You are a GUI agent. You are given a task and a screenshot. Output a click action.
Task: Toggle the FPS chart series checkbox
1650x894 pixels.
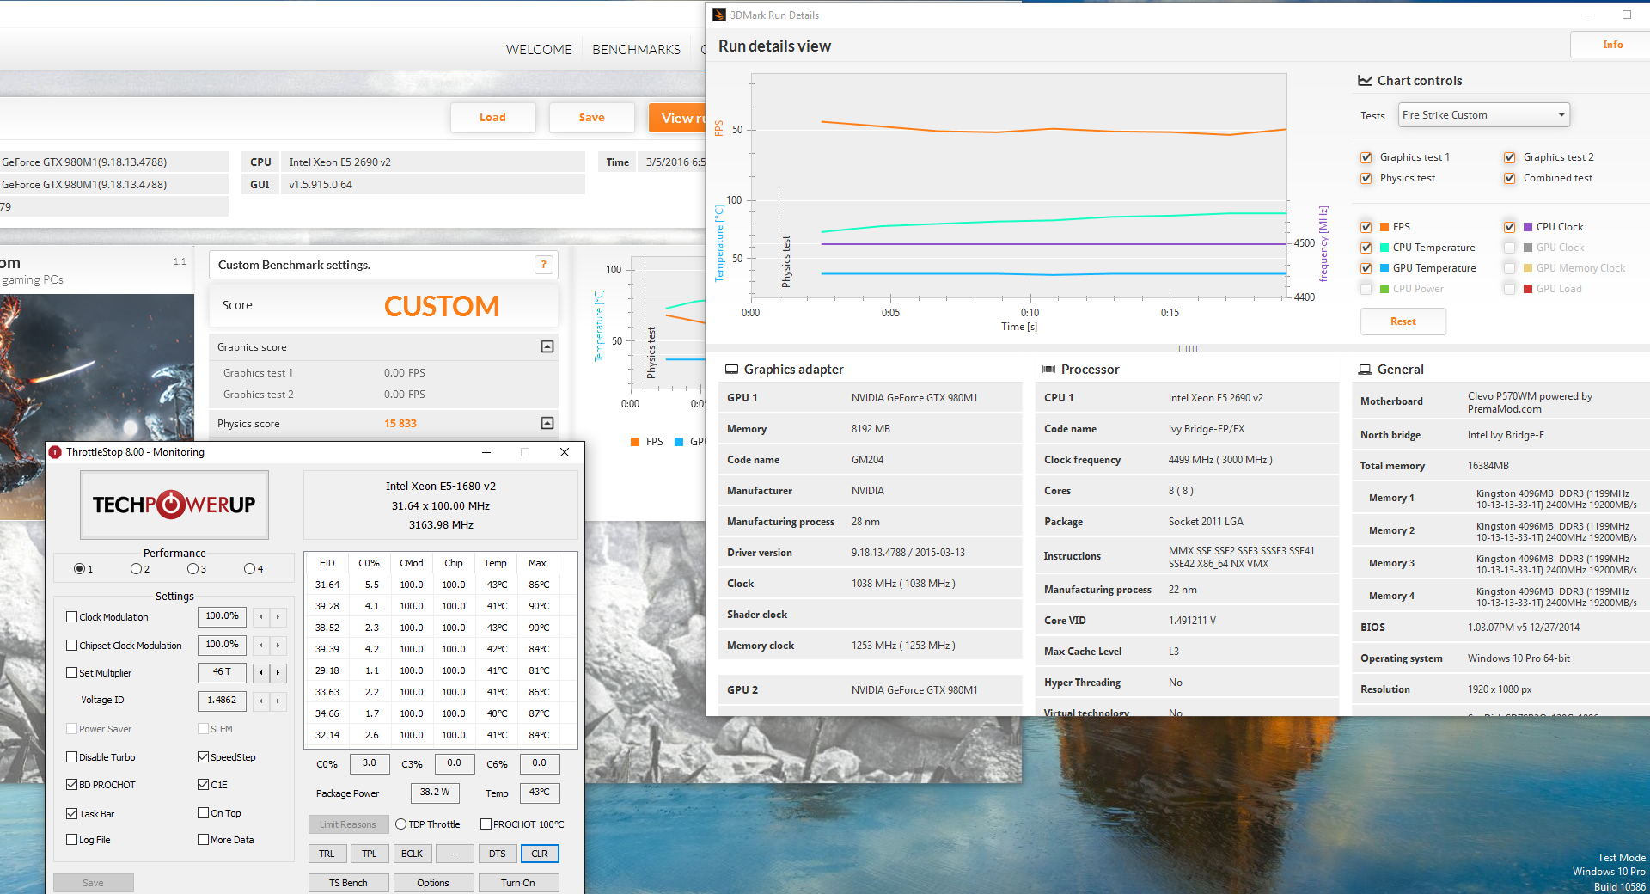[x=1366, y=227]
